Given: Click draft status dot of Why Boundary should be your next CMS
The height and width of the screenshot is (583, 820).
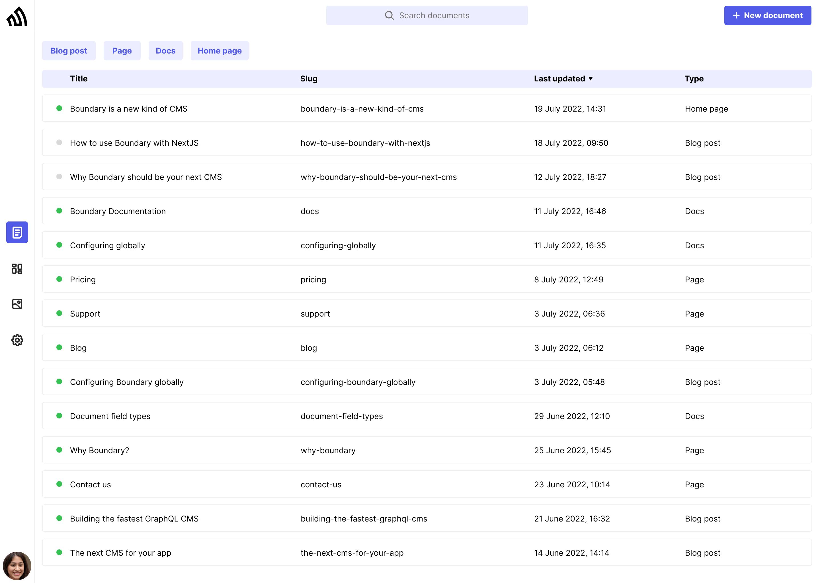Looking at the screenshot, I should coord(59,176).
